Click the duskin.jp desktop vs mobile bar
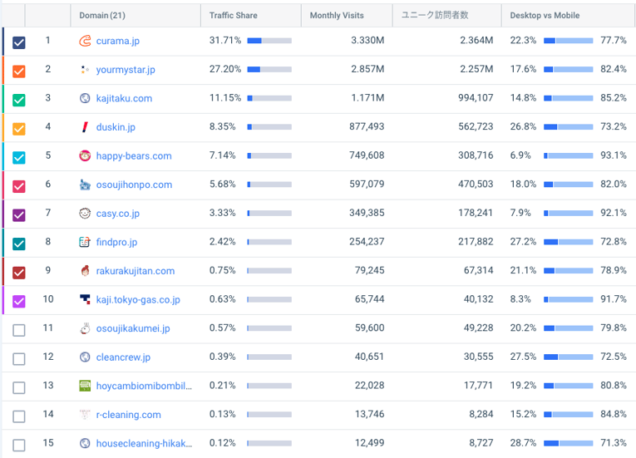 [569, 127]
